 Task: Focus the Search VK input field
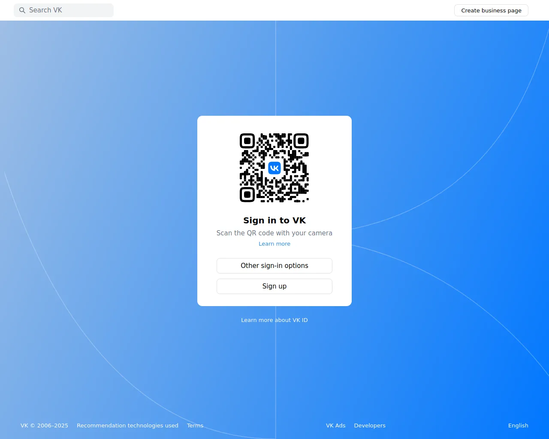coord(63,10)
